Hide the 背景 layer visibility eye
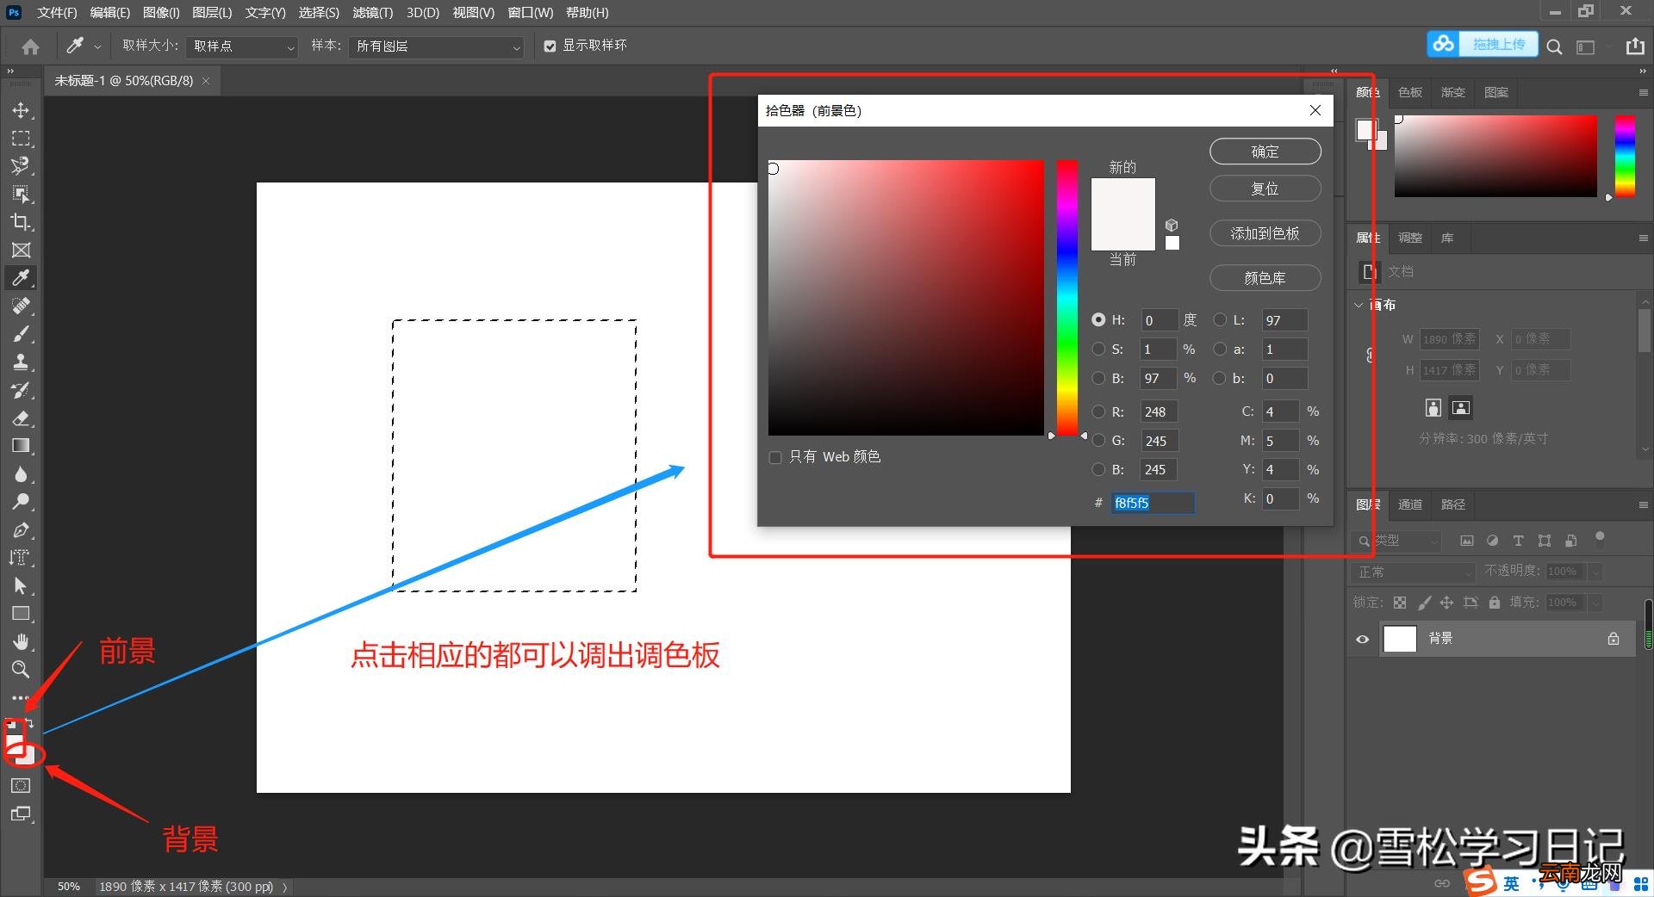This screenshot has width=1654, height=897. (x=1362, y=639)
